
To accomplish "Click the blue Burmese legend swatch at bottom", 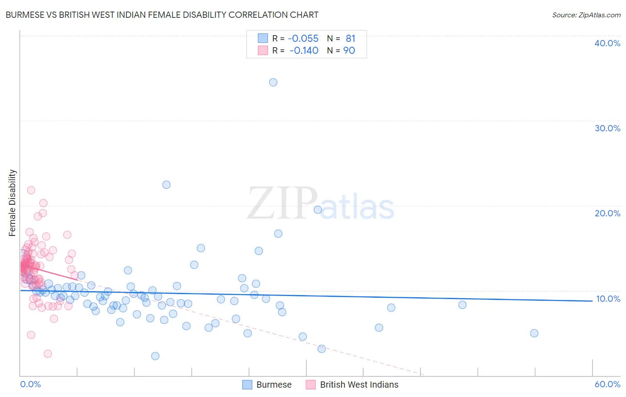I will click(x=248, y=385).
